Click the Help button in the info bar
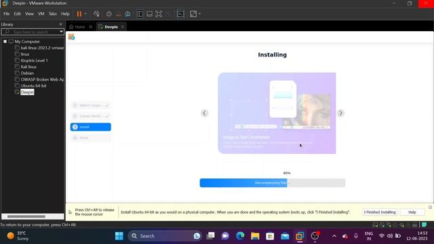The width and height of the screenshot is (434, 244). click(412, 212)
